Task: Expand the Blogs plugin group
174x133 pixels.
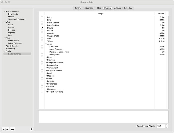Action: pos(46,57)
